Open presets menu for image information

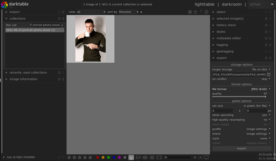coord(63,79)
